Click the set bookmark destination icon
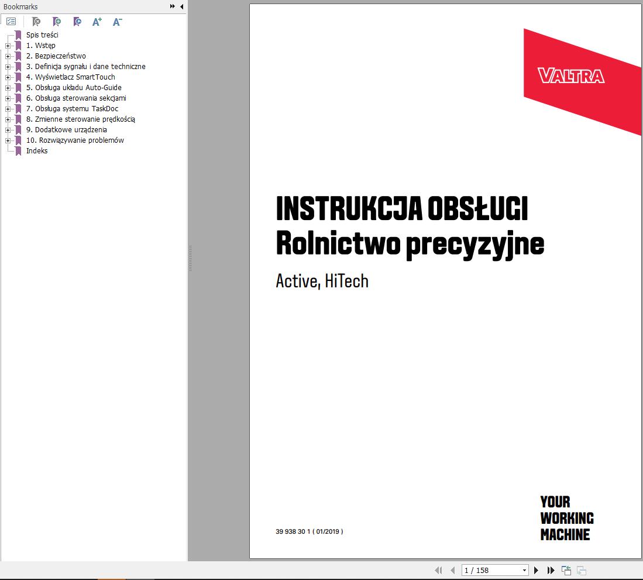 tap(77, 21)
